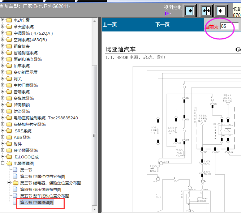Expand 第三节 继电器、保险丝位置分布图 node
This screenshot has width=241, height=213.
point(9,183)
